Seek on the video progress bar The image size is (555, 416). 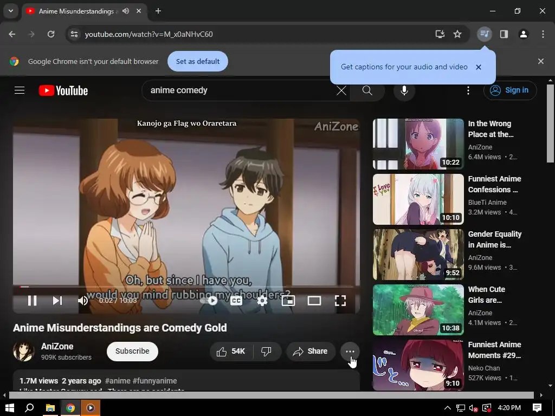pos(186,287)
